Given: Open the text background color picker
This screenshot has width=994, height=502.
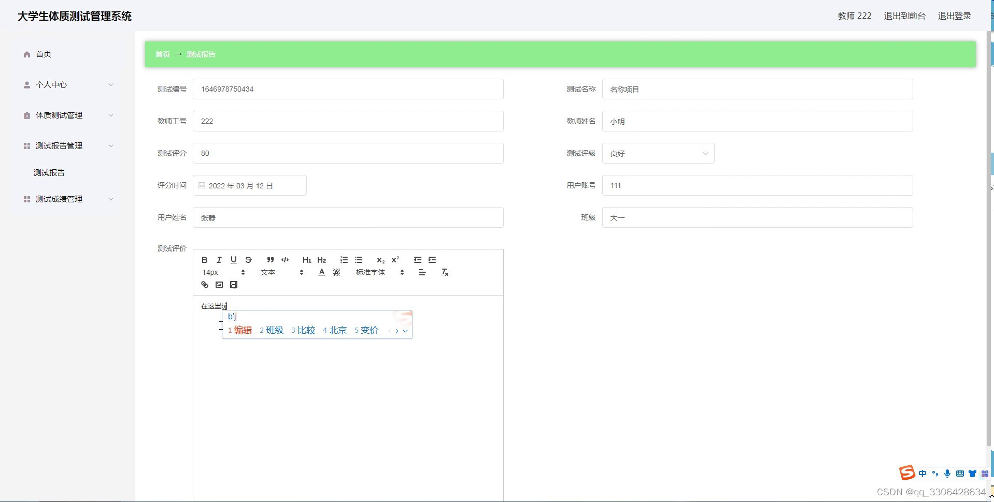Looking at the screenshot, I should [x=336, y=272].
